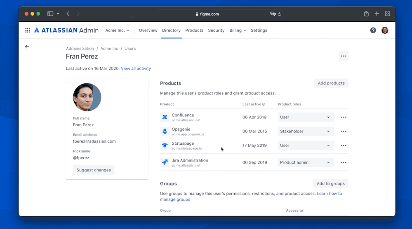
Task: Open the user profile avatar menu
Action: [385, 30]
